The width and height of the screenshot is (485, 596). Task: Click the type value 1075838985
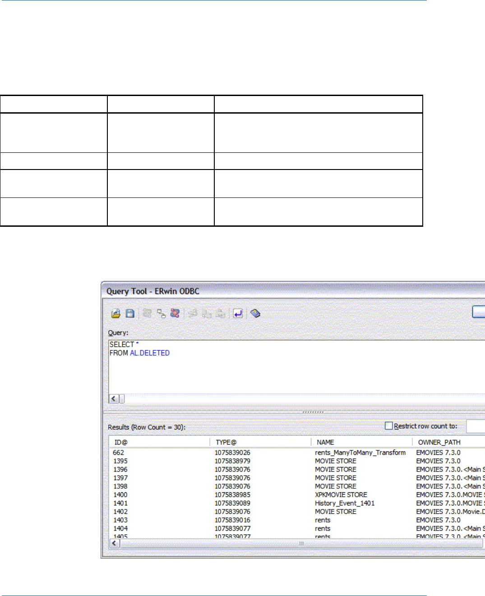(232, 495)
